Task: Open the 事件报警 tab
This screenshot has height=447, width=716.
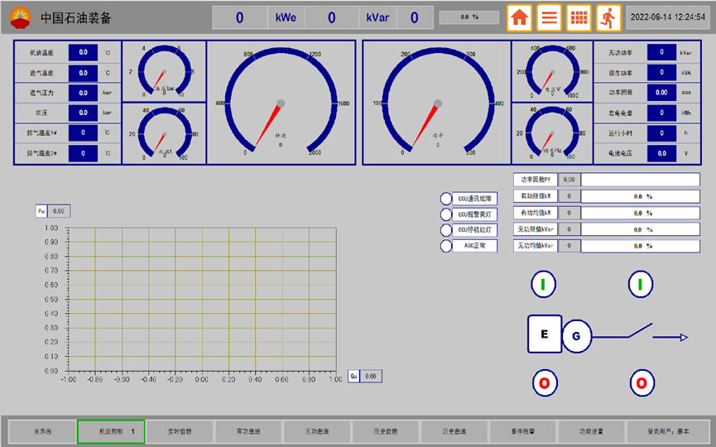Action: click(523, 431)
